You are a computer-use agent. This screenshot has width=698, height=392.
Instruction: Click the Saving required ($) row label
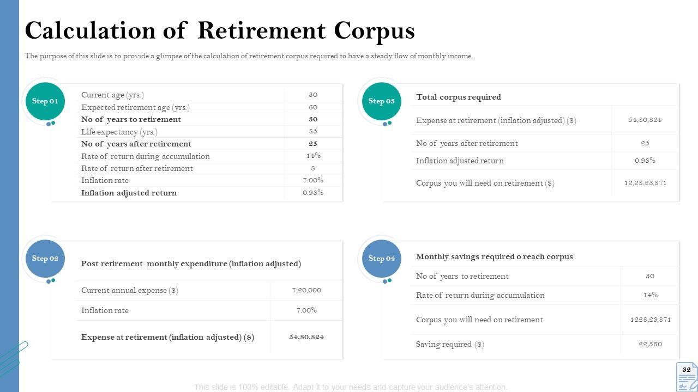(x=450, y=344)
